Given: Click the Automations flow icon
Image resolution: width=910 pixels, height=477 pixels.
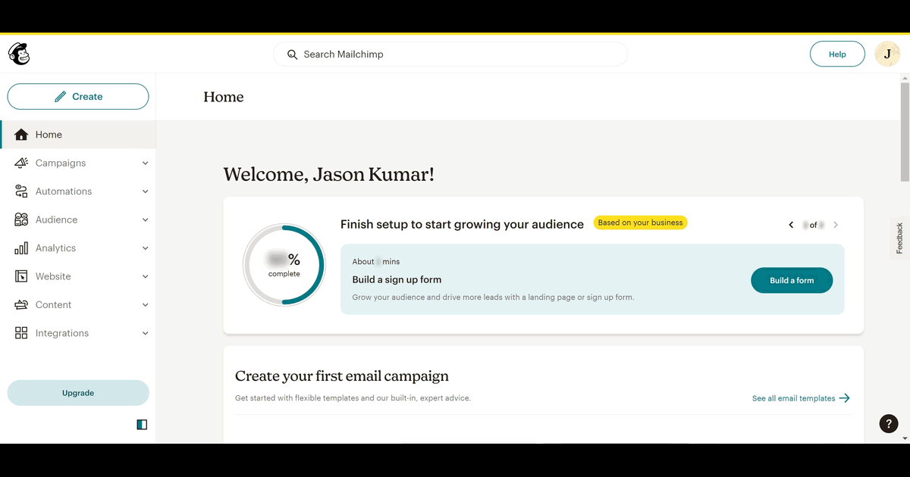Looking at the screenshot, I should click(x=21, y=192).
